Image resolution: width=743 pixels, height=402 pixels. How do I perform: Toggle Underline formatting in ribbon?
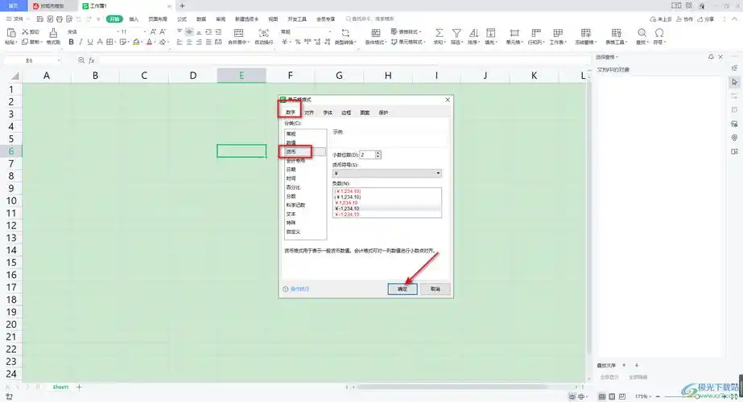90,42
